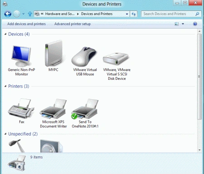
Task: Click the Devices and Printers breadcrumb
Action: (x=97, y=14)
